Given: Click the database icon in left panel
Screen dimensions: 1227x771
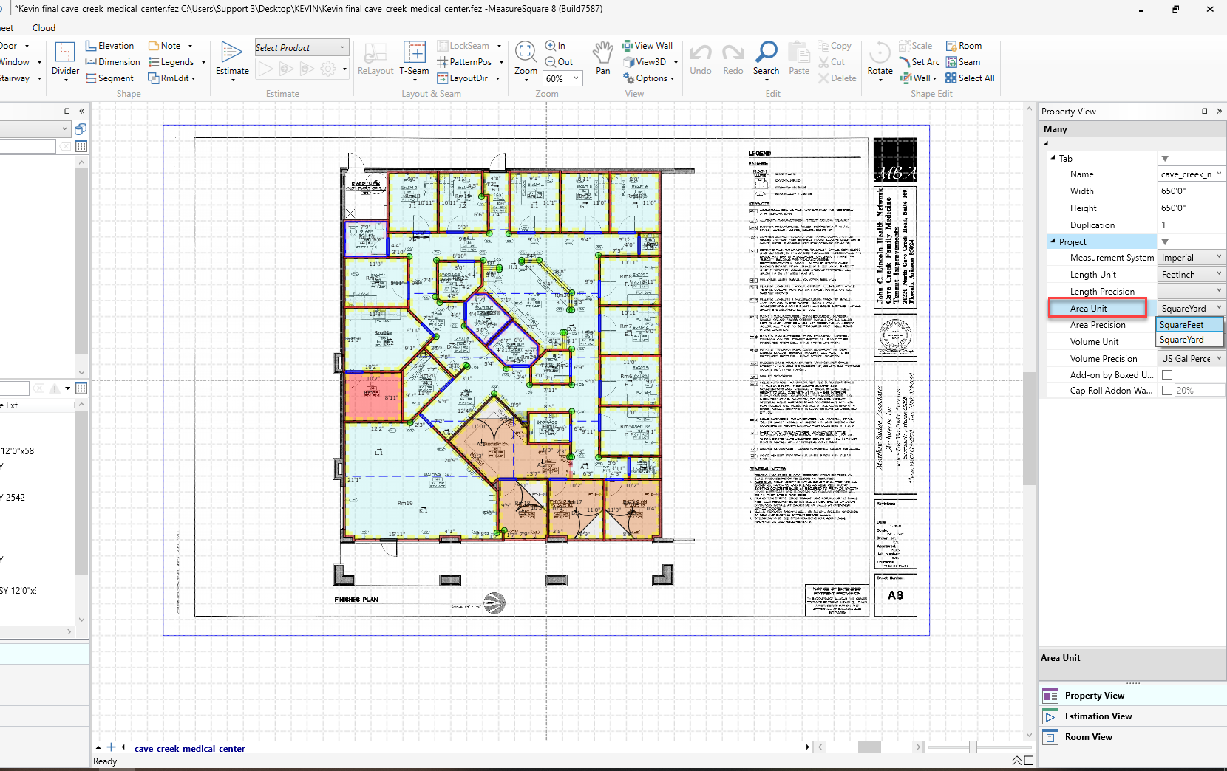Looking at the screenshot, I should point(81,129).
